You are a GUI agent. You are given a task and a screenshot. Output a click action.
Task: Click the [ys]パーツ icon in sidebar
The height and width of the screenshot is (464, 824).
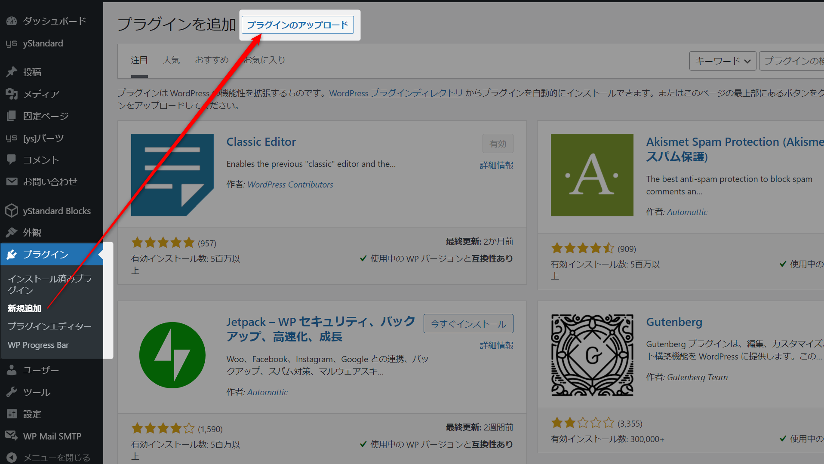coord(12,138)
